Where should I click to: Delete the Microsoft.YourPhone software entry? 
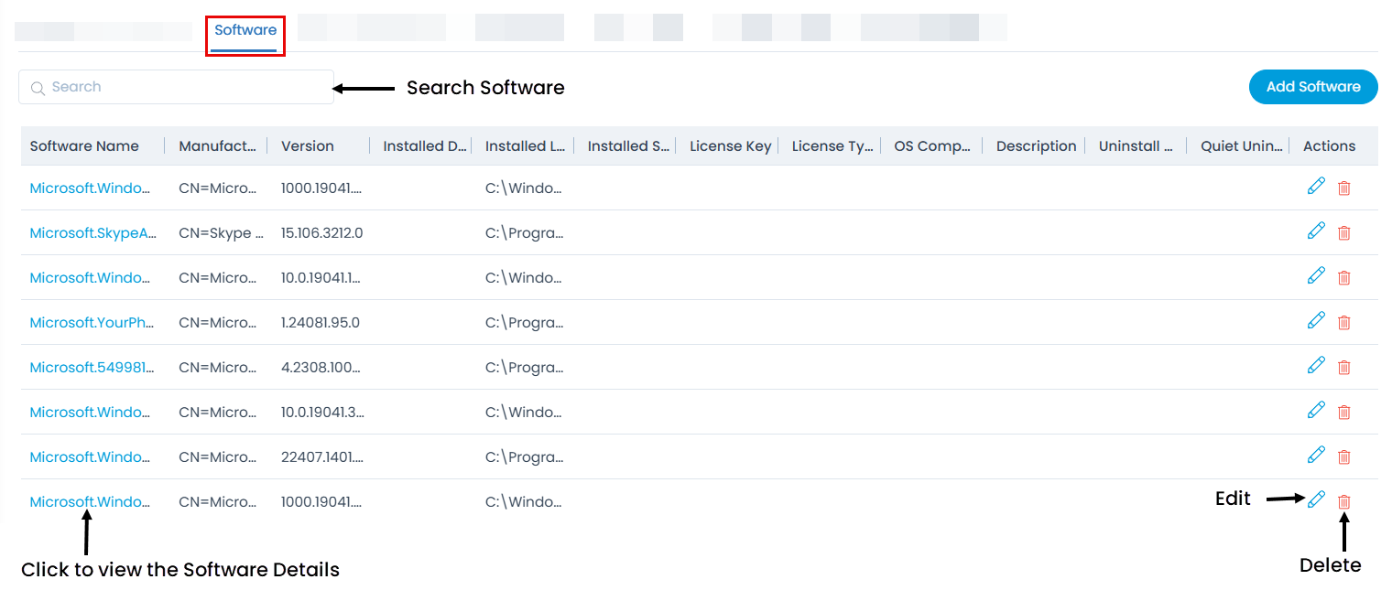point(1343,322)
